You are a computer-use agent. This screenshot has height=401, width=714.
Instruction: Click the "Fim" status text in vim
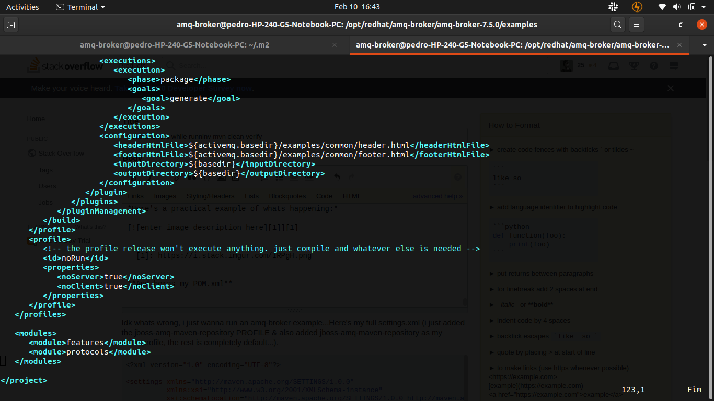694,390
